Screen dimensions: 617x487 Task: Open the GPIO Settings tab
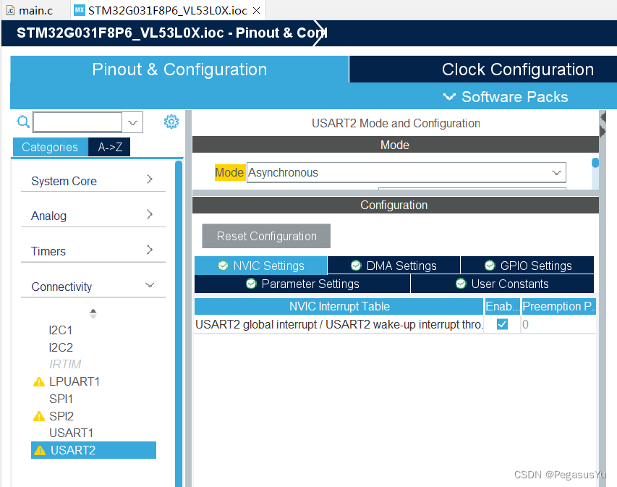(527, 266)
